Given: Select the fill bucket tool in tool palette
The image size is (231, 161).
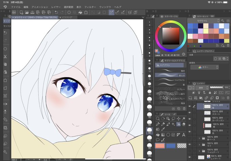Looking at the screenshot, I should pyautogui.click(x=158, y=135).
